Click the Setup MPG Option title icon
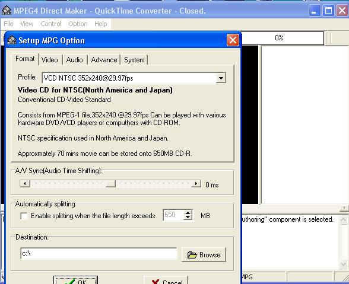This screenshot has width=349, height=284. pos(12,40)
